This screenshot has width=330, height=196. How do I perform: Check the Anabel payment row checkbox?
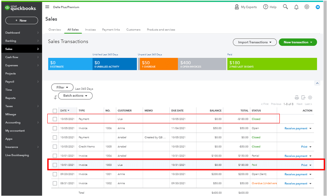(x=55, y=137)
